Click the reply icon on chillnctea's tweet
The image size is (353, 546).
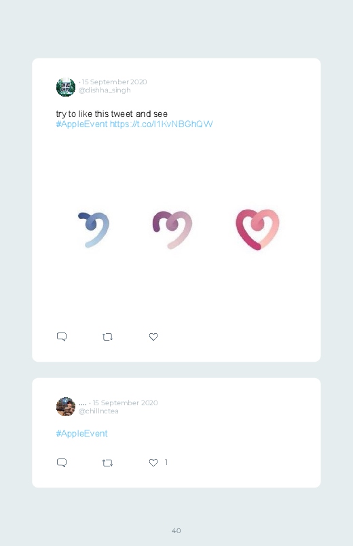(x=62, y=462)
